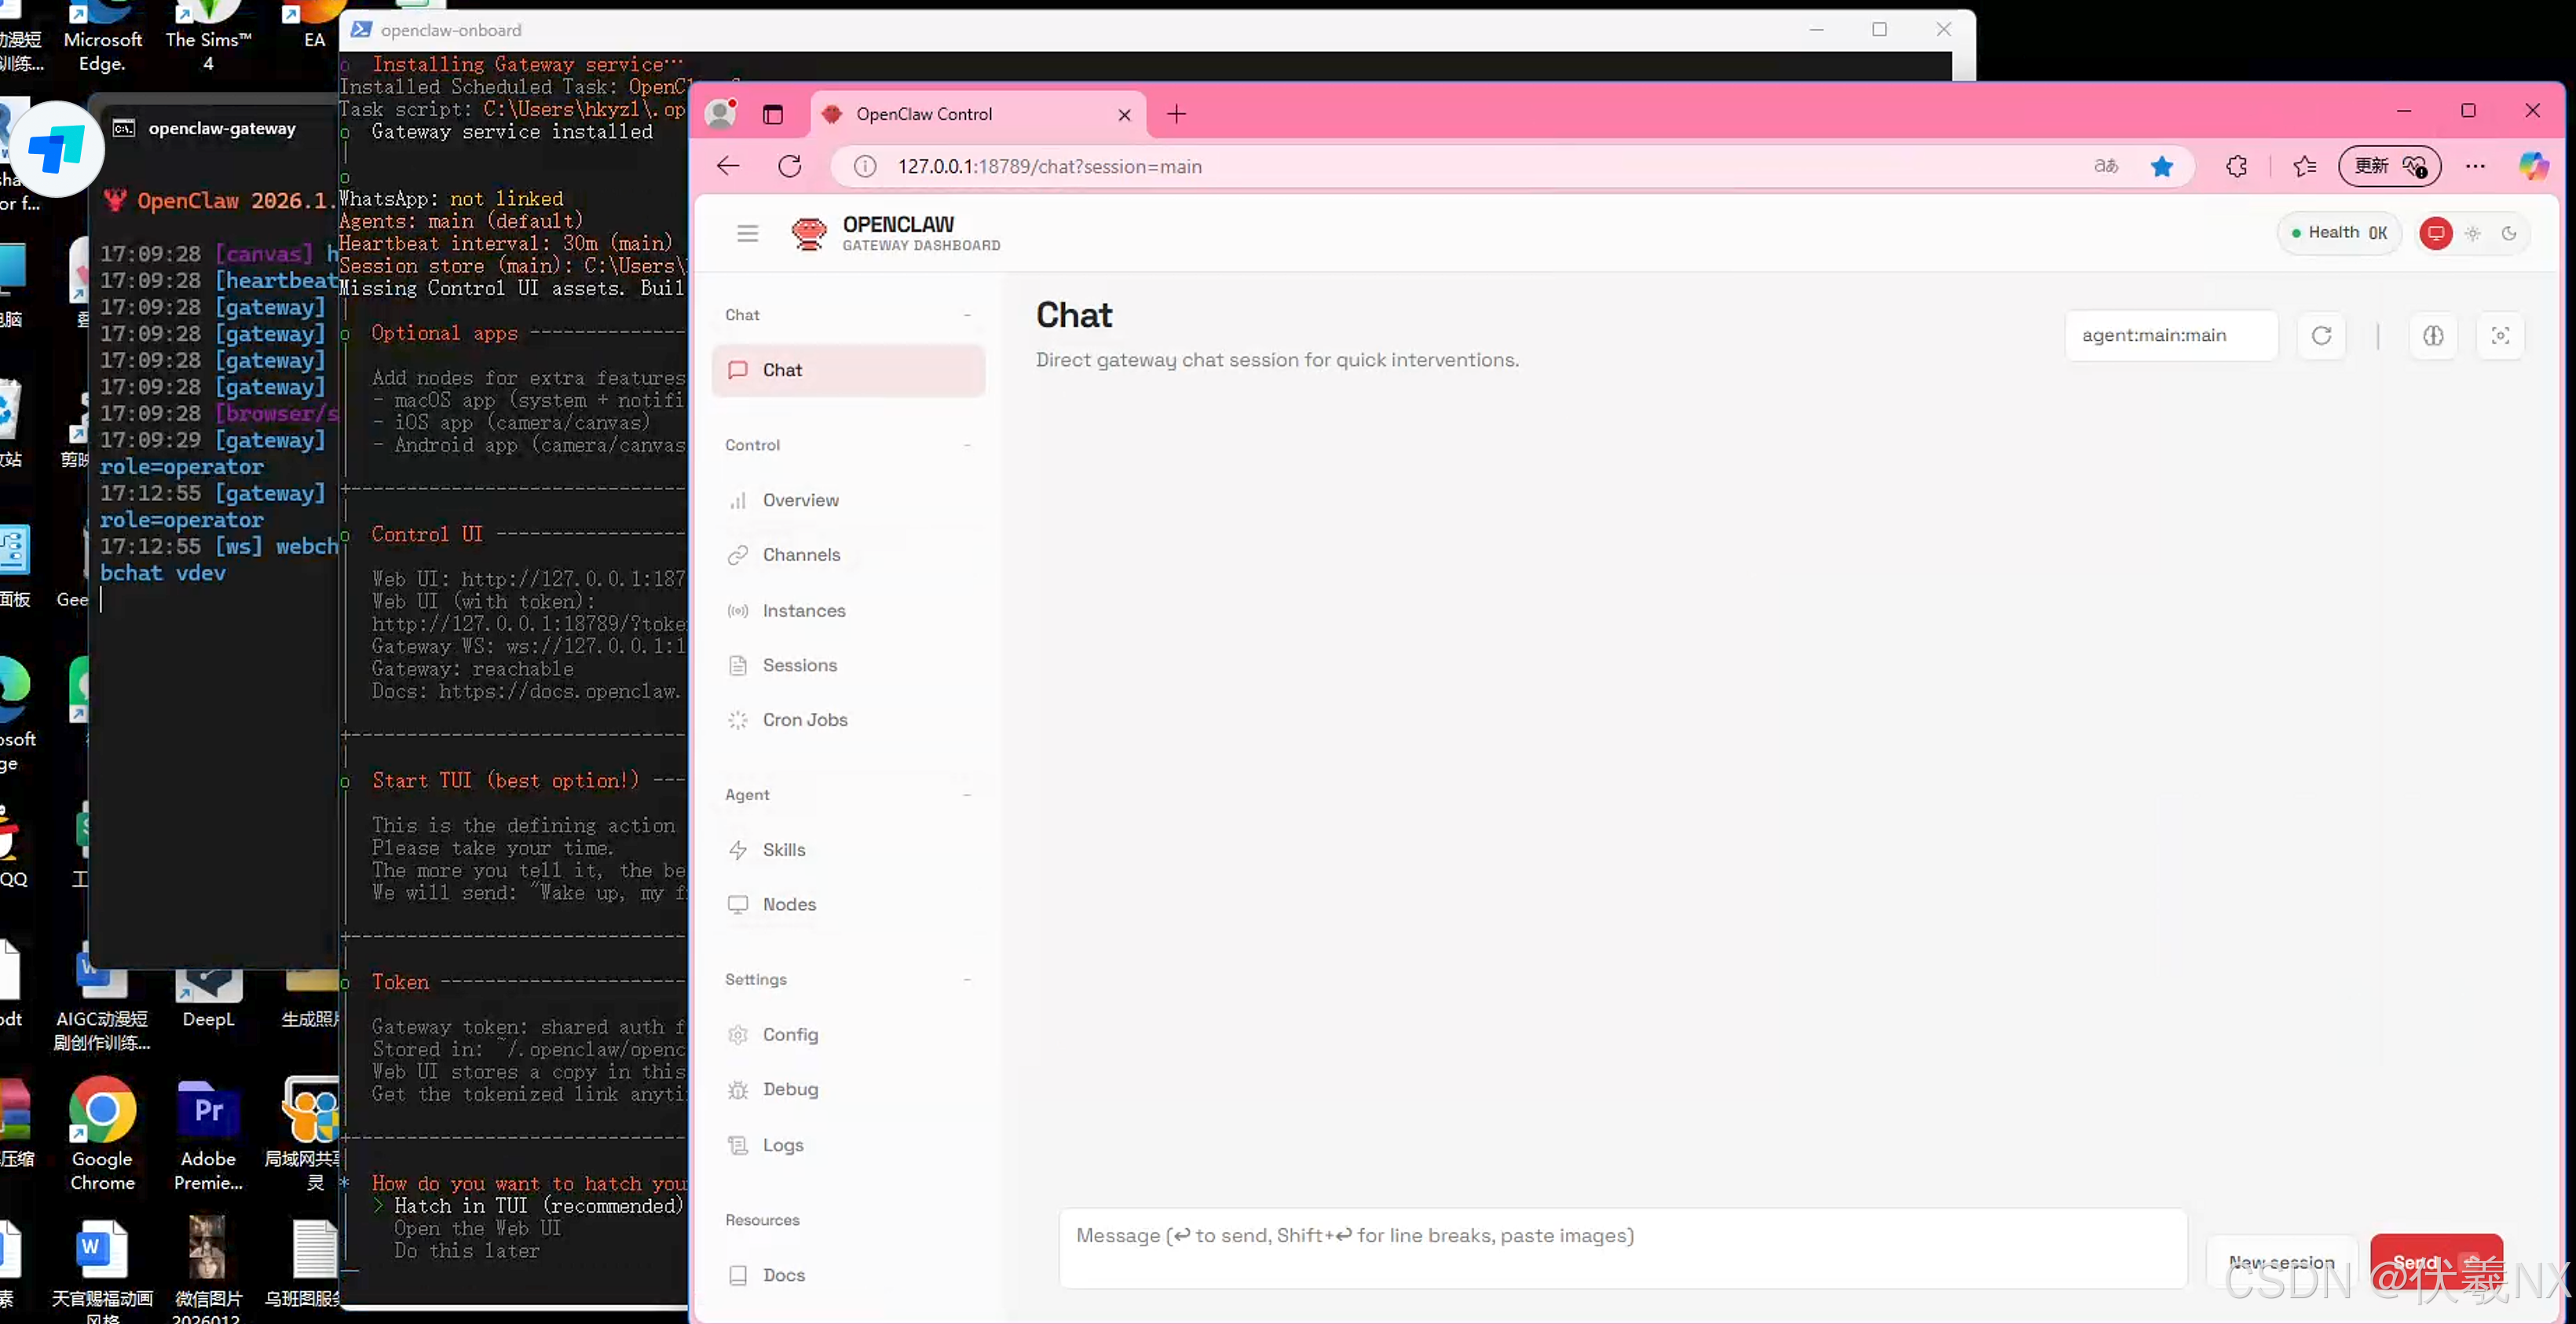
Task: Open the Cron Jobs page
Action: click(804, 720)
